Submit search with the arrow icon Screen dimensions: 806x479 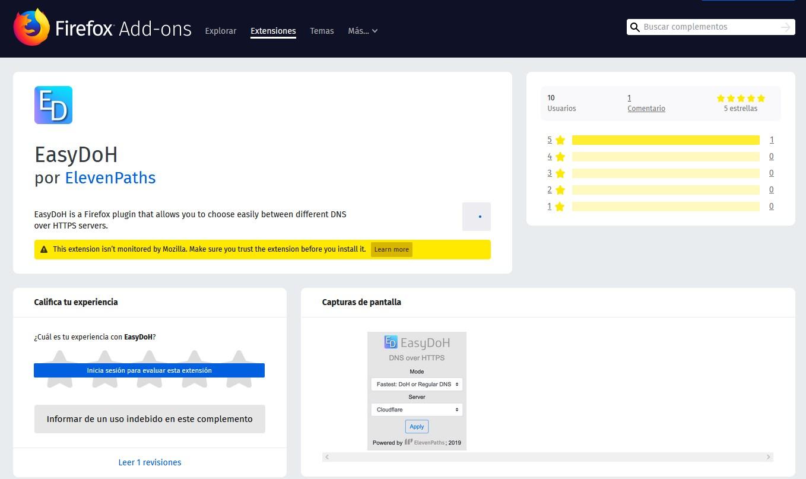pyautogui.click(x=786, y=27)
